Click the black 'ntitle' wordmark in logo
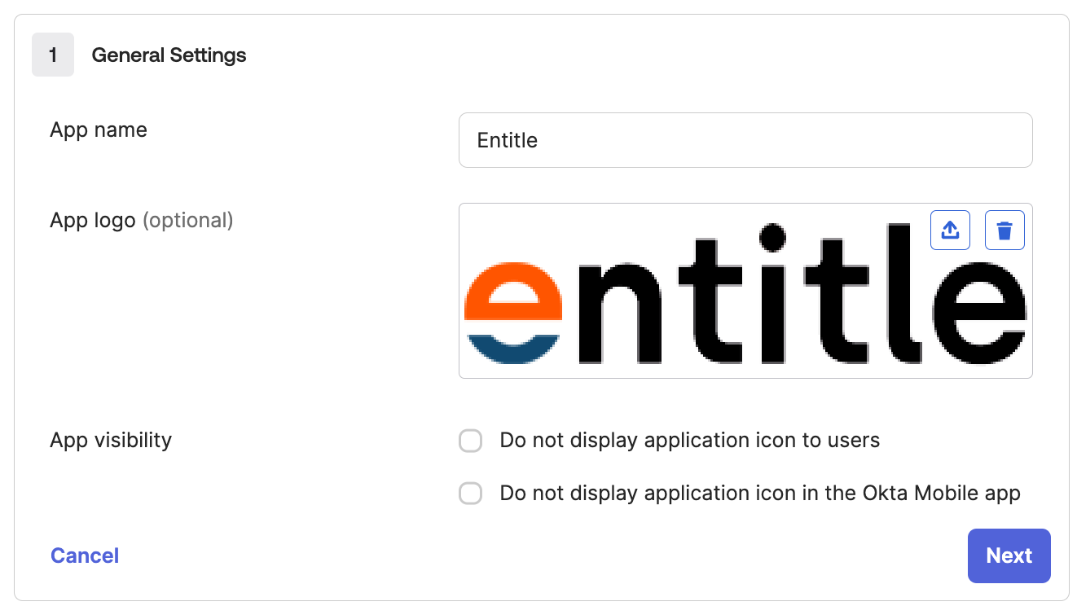 coord(801,293)
